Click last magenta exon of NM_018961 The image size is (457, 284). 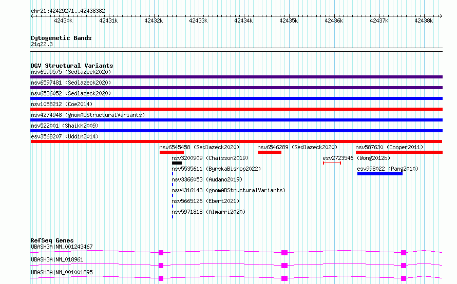pos(404,266)
